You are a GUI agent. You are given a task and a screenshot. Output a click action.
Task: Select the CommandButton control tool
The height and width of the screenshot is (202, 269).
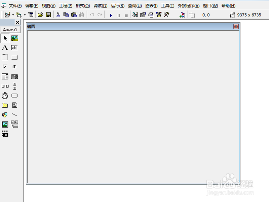click(x=14, y=57)
